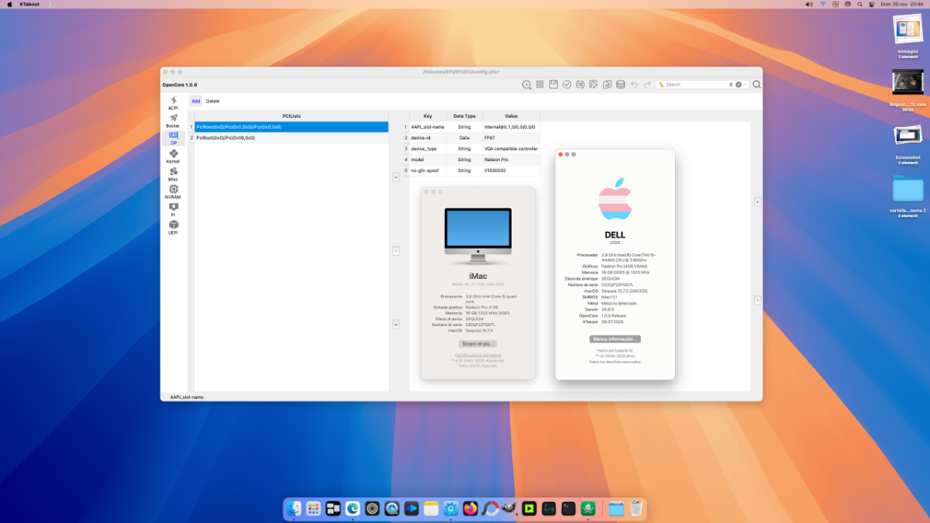The width and height of the screenshot is (930, 523).
Task: Select the no-gfx-spoof key cell
Action: tap(428, 170)
